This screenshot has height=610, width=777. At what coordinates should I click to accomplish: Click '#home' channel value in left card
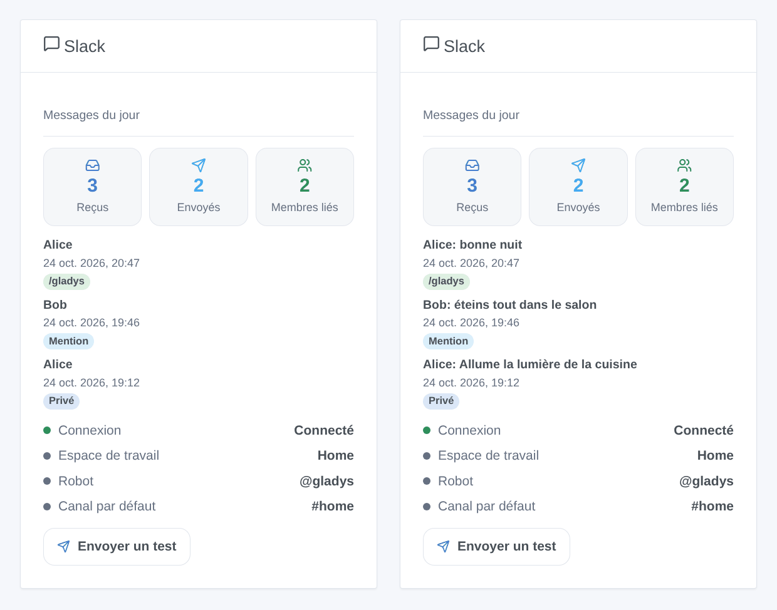333,506
